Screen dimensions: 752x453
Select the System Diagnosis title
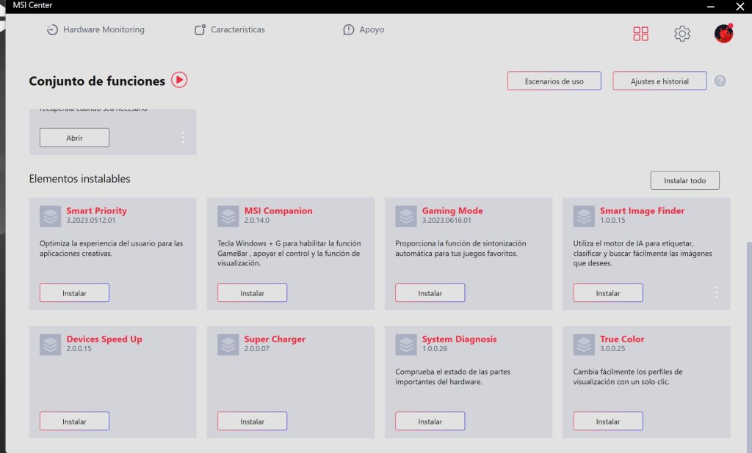[460, 339]
